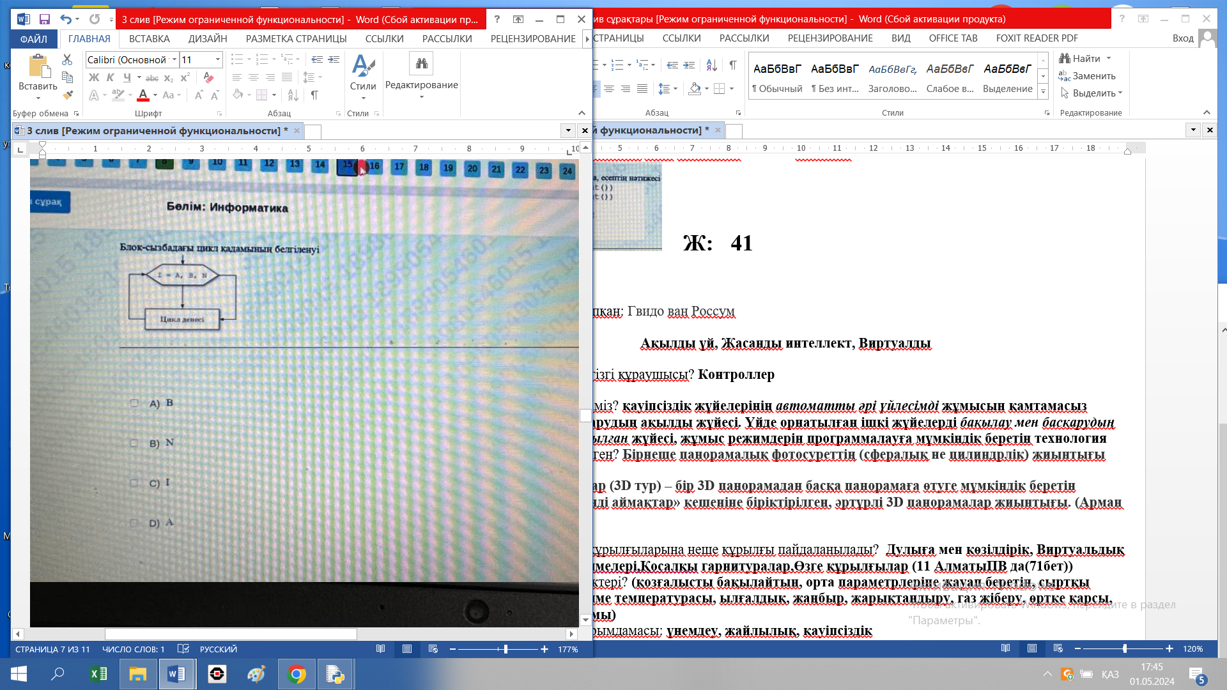
Task: Click РУССКИЙ language in status bar
Action: pyautogui.click(x=219, y=649)
